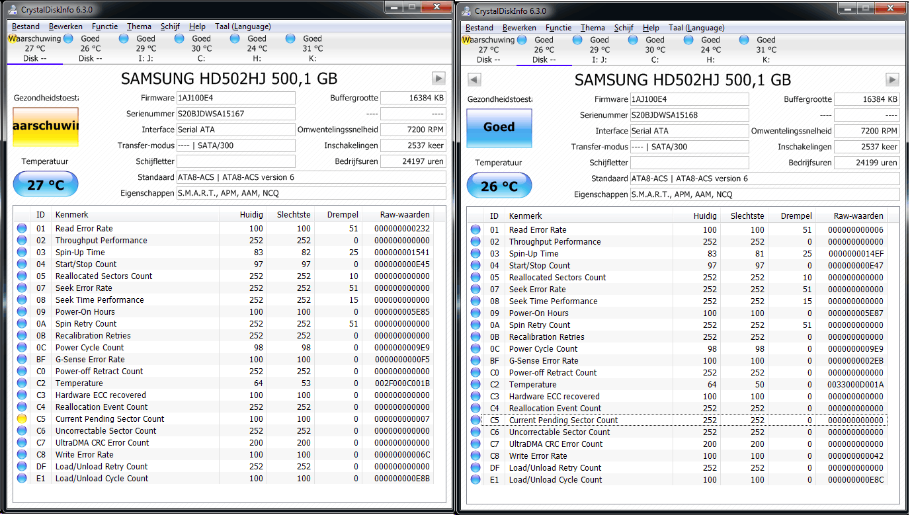The width and height of the screenshot is (910, 517).
Task: Click next-disk arrow in right window
Action: [x=892, y=80]
